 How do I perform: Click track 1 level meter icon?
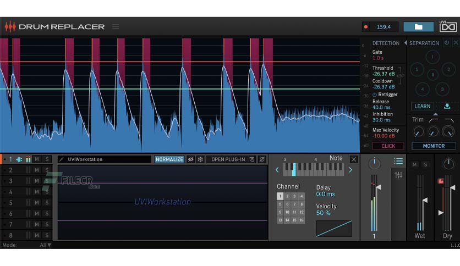click(28, 159)
